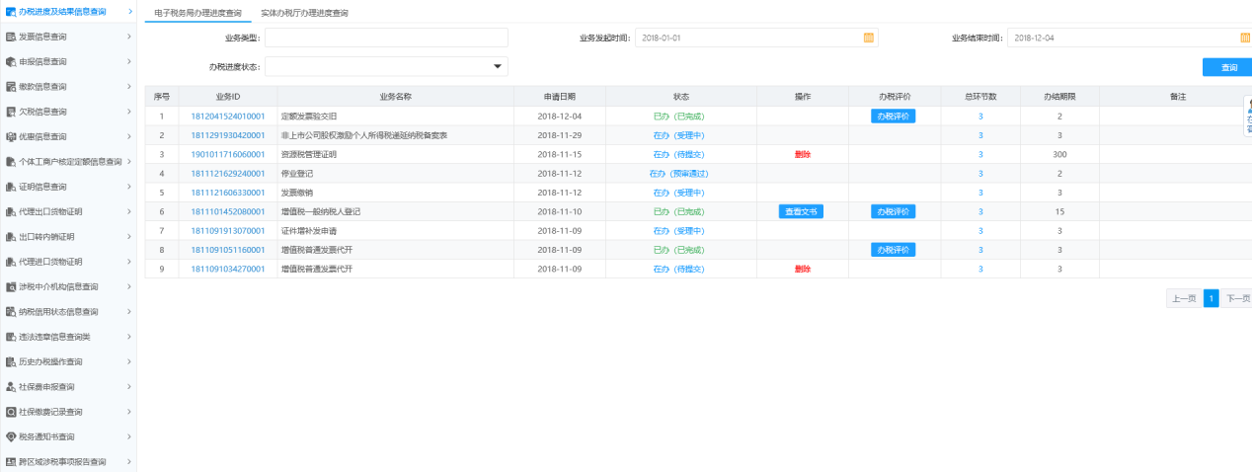The image size is (1252, 472).
Task: Click the icon beside 社保缴费记录查询
Action: (x=11, y=412)
